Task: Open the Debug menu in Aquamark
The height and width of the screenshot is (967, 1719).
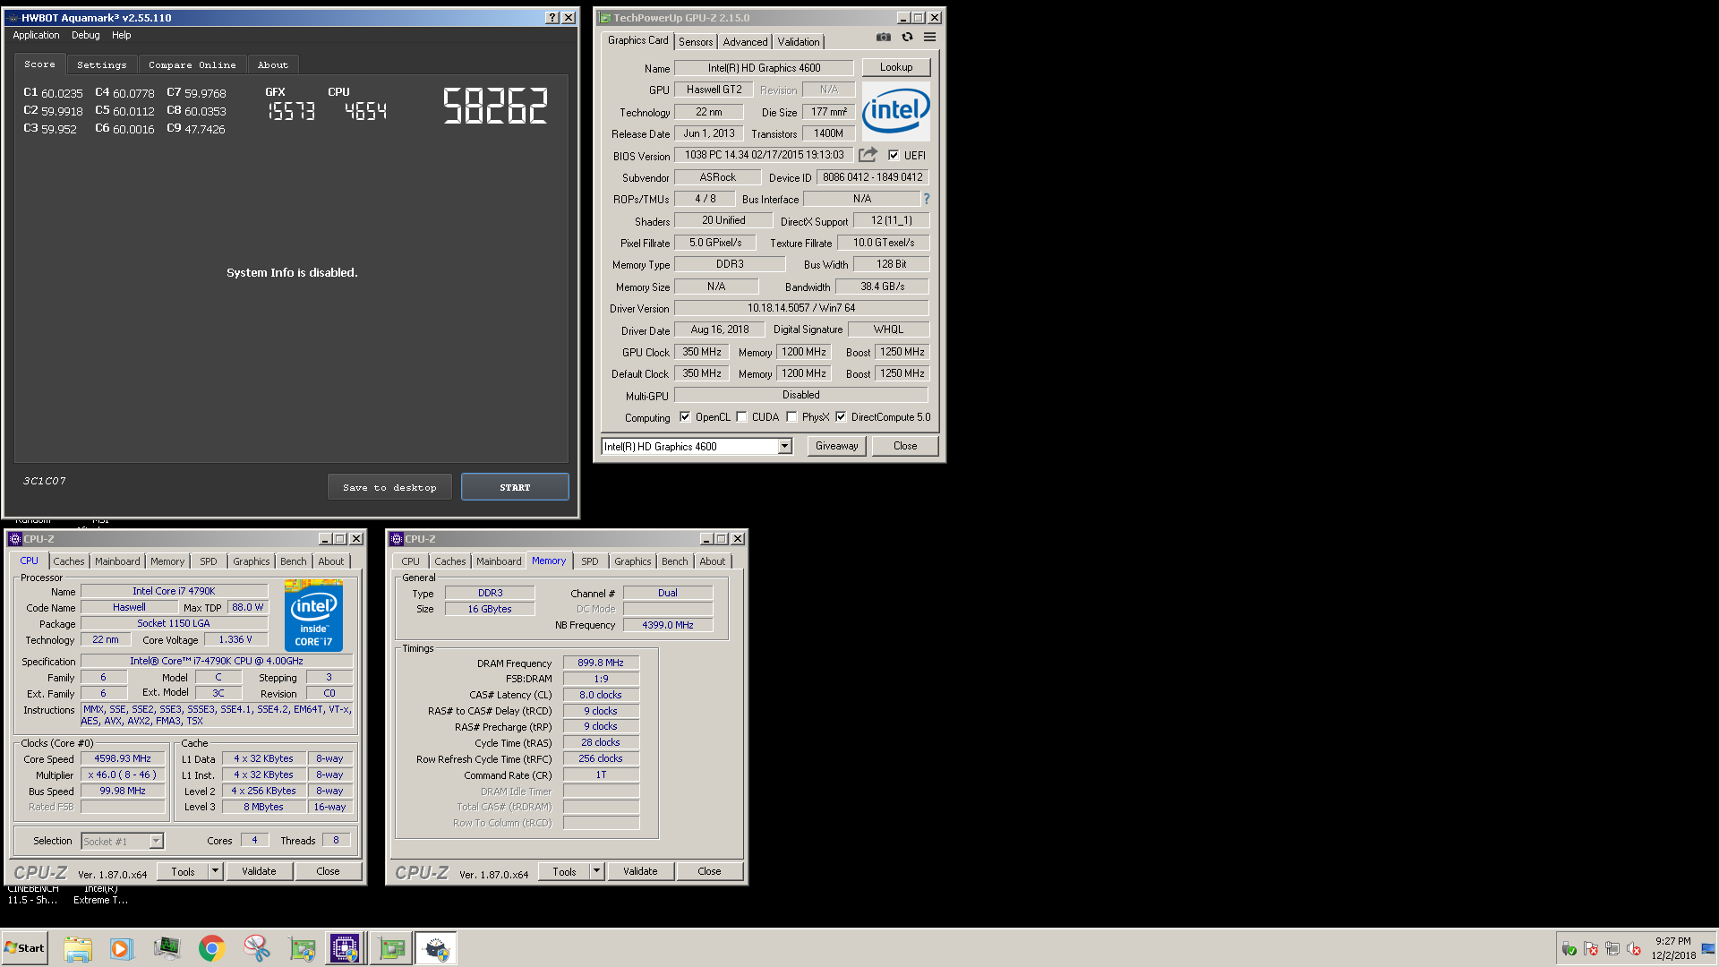Action: (86, 35)
